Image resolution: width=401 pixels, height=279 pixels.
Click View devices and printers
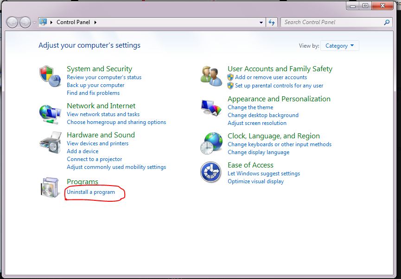tap(97, 143)
